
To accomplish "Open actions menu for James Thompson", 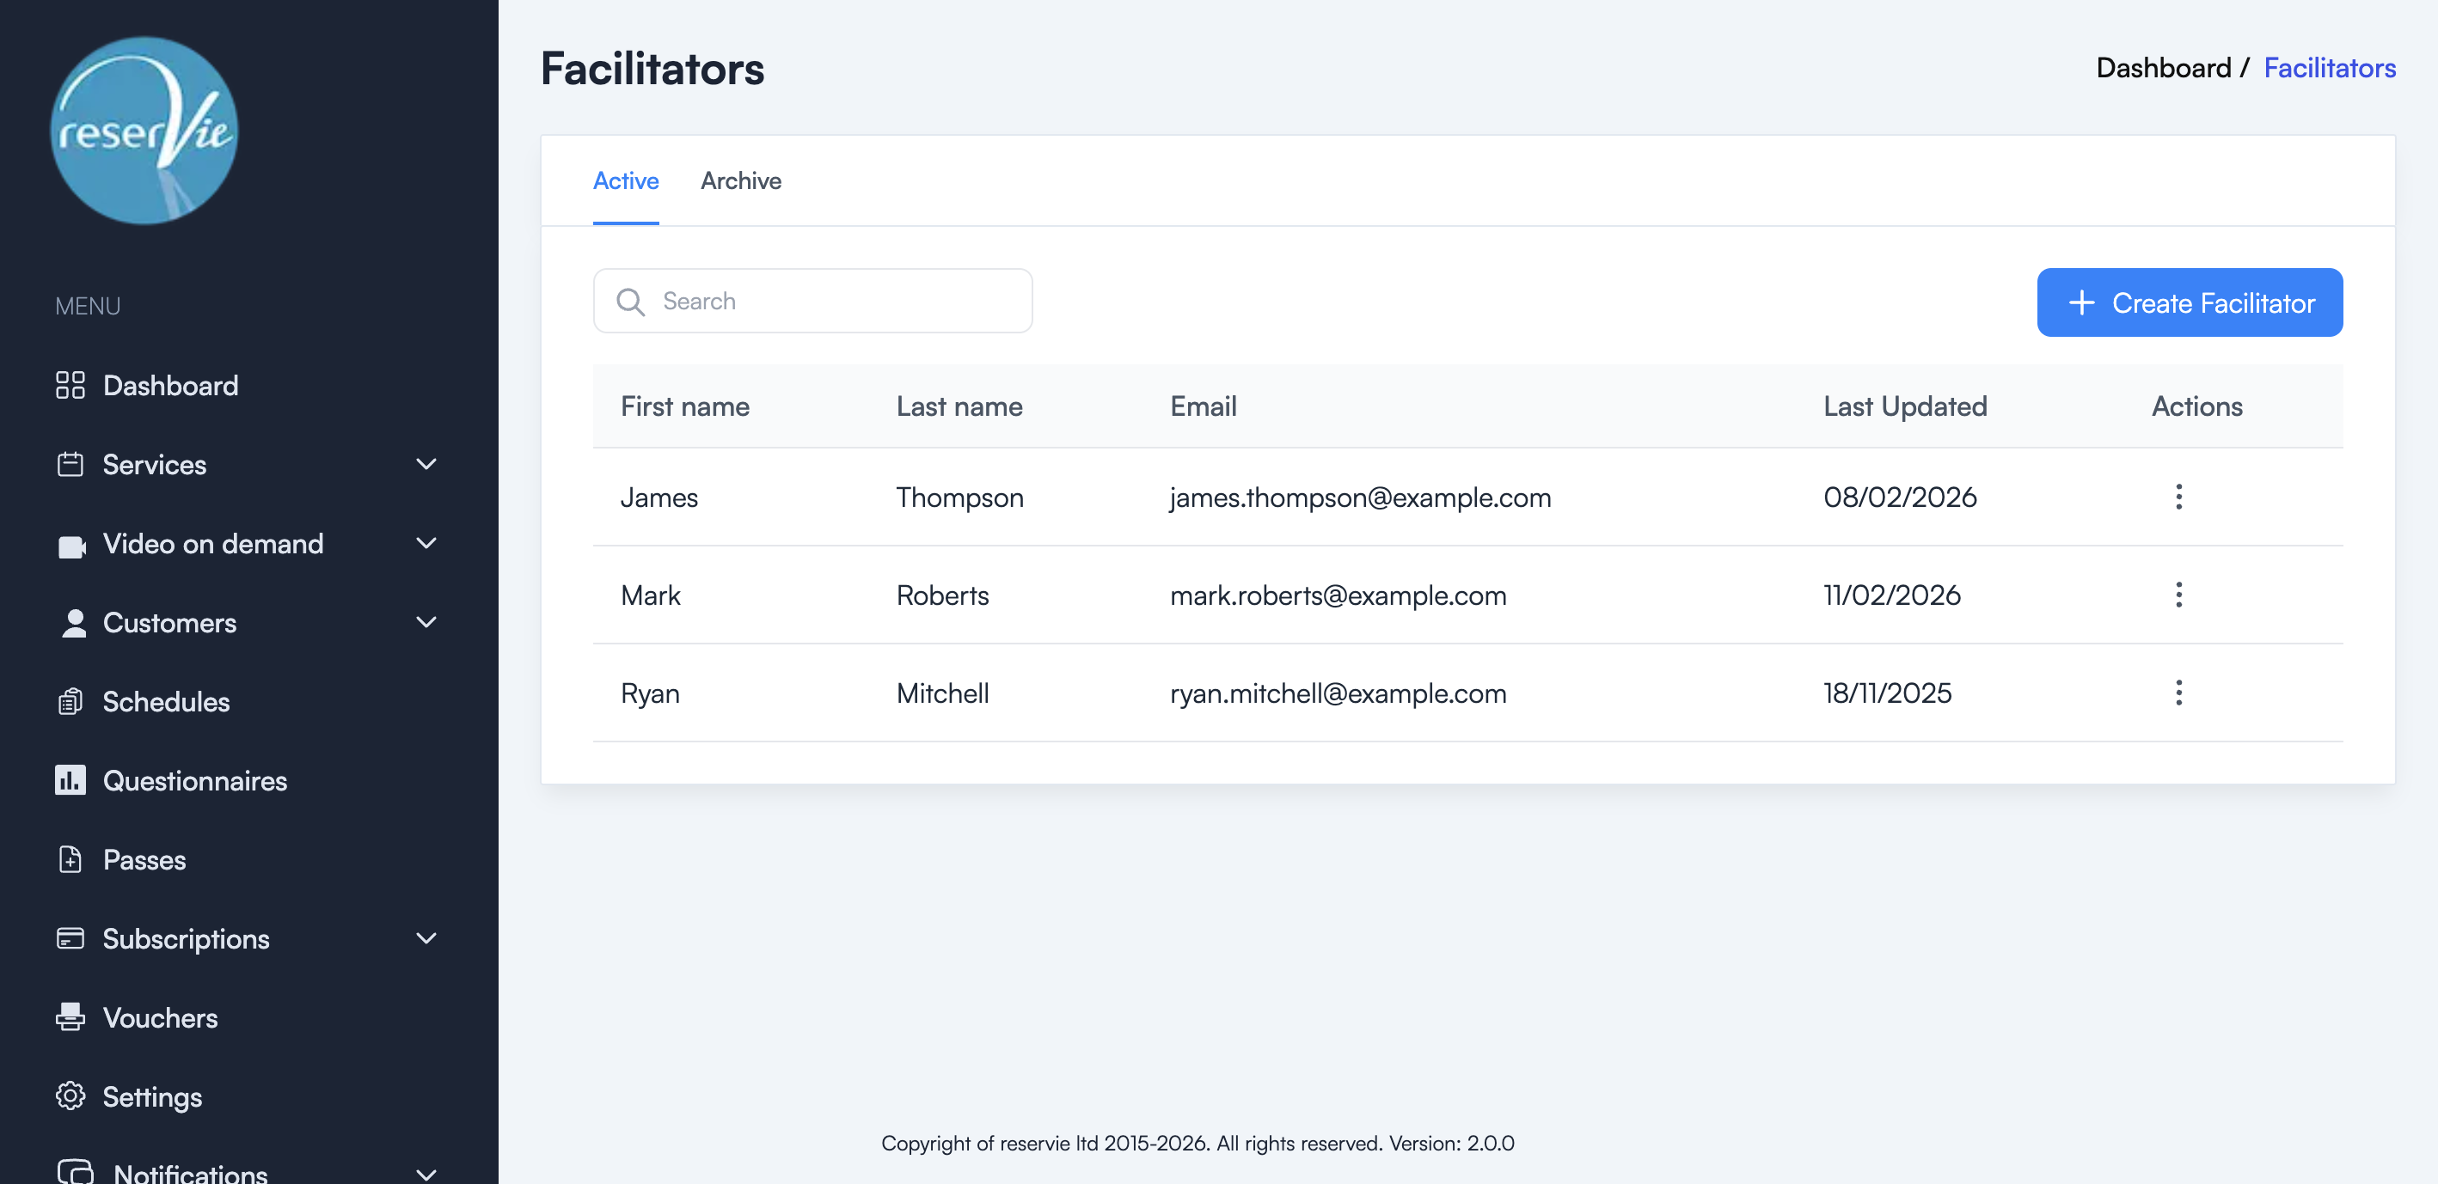I will point(2179,497).
